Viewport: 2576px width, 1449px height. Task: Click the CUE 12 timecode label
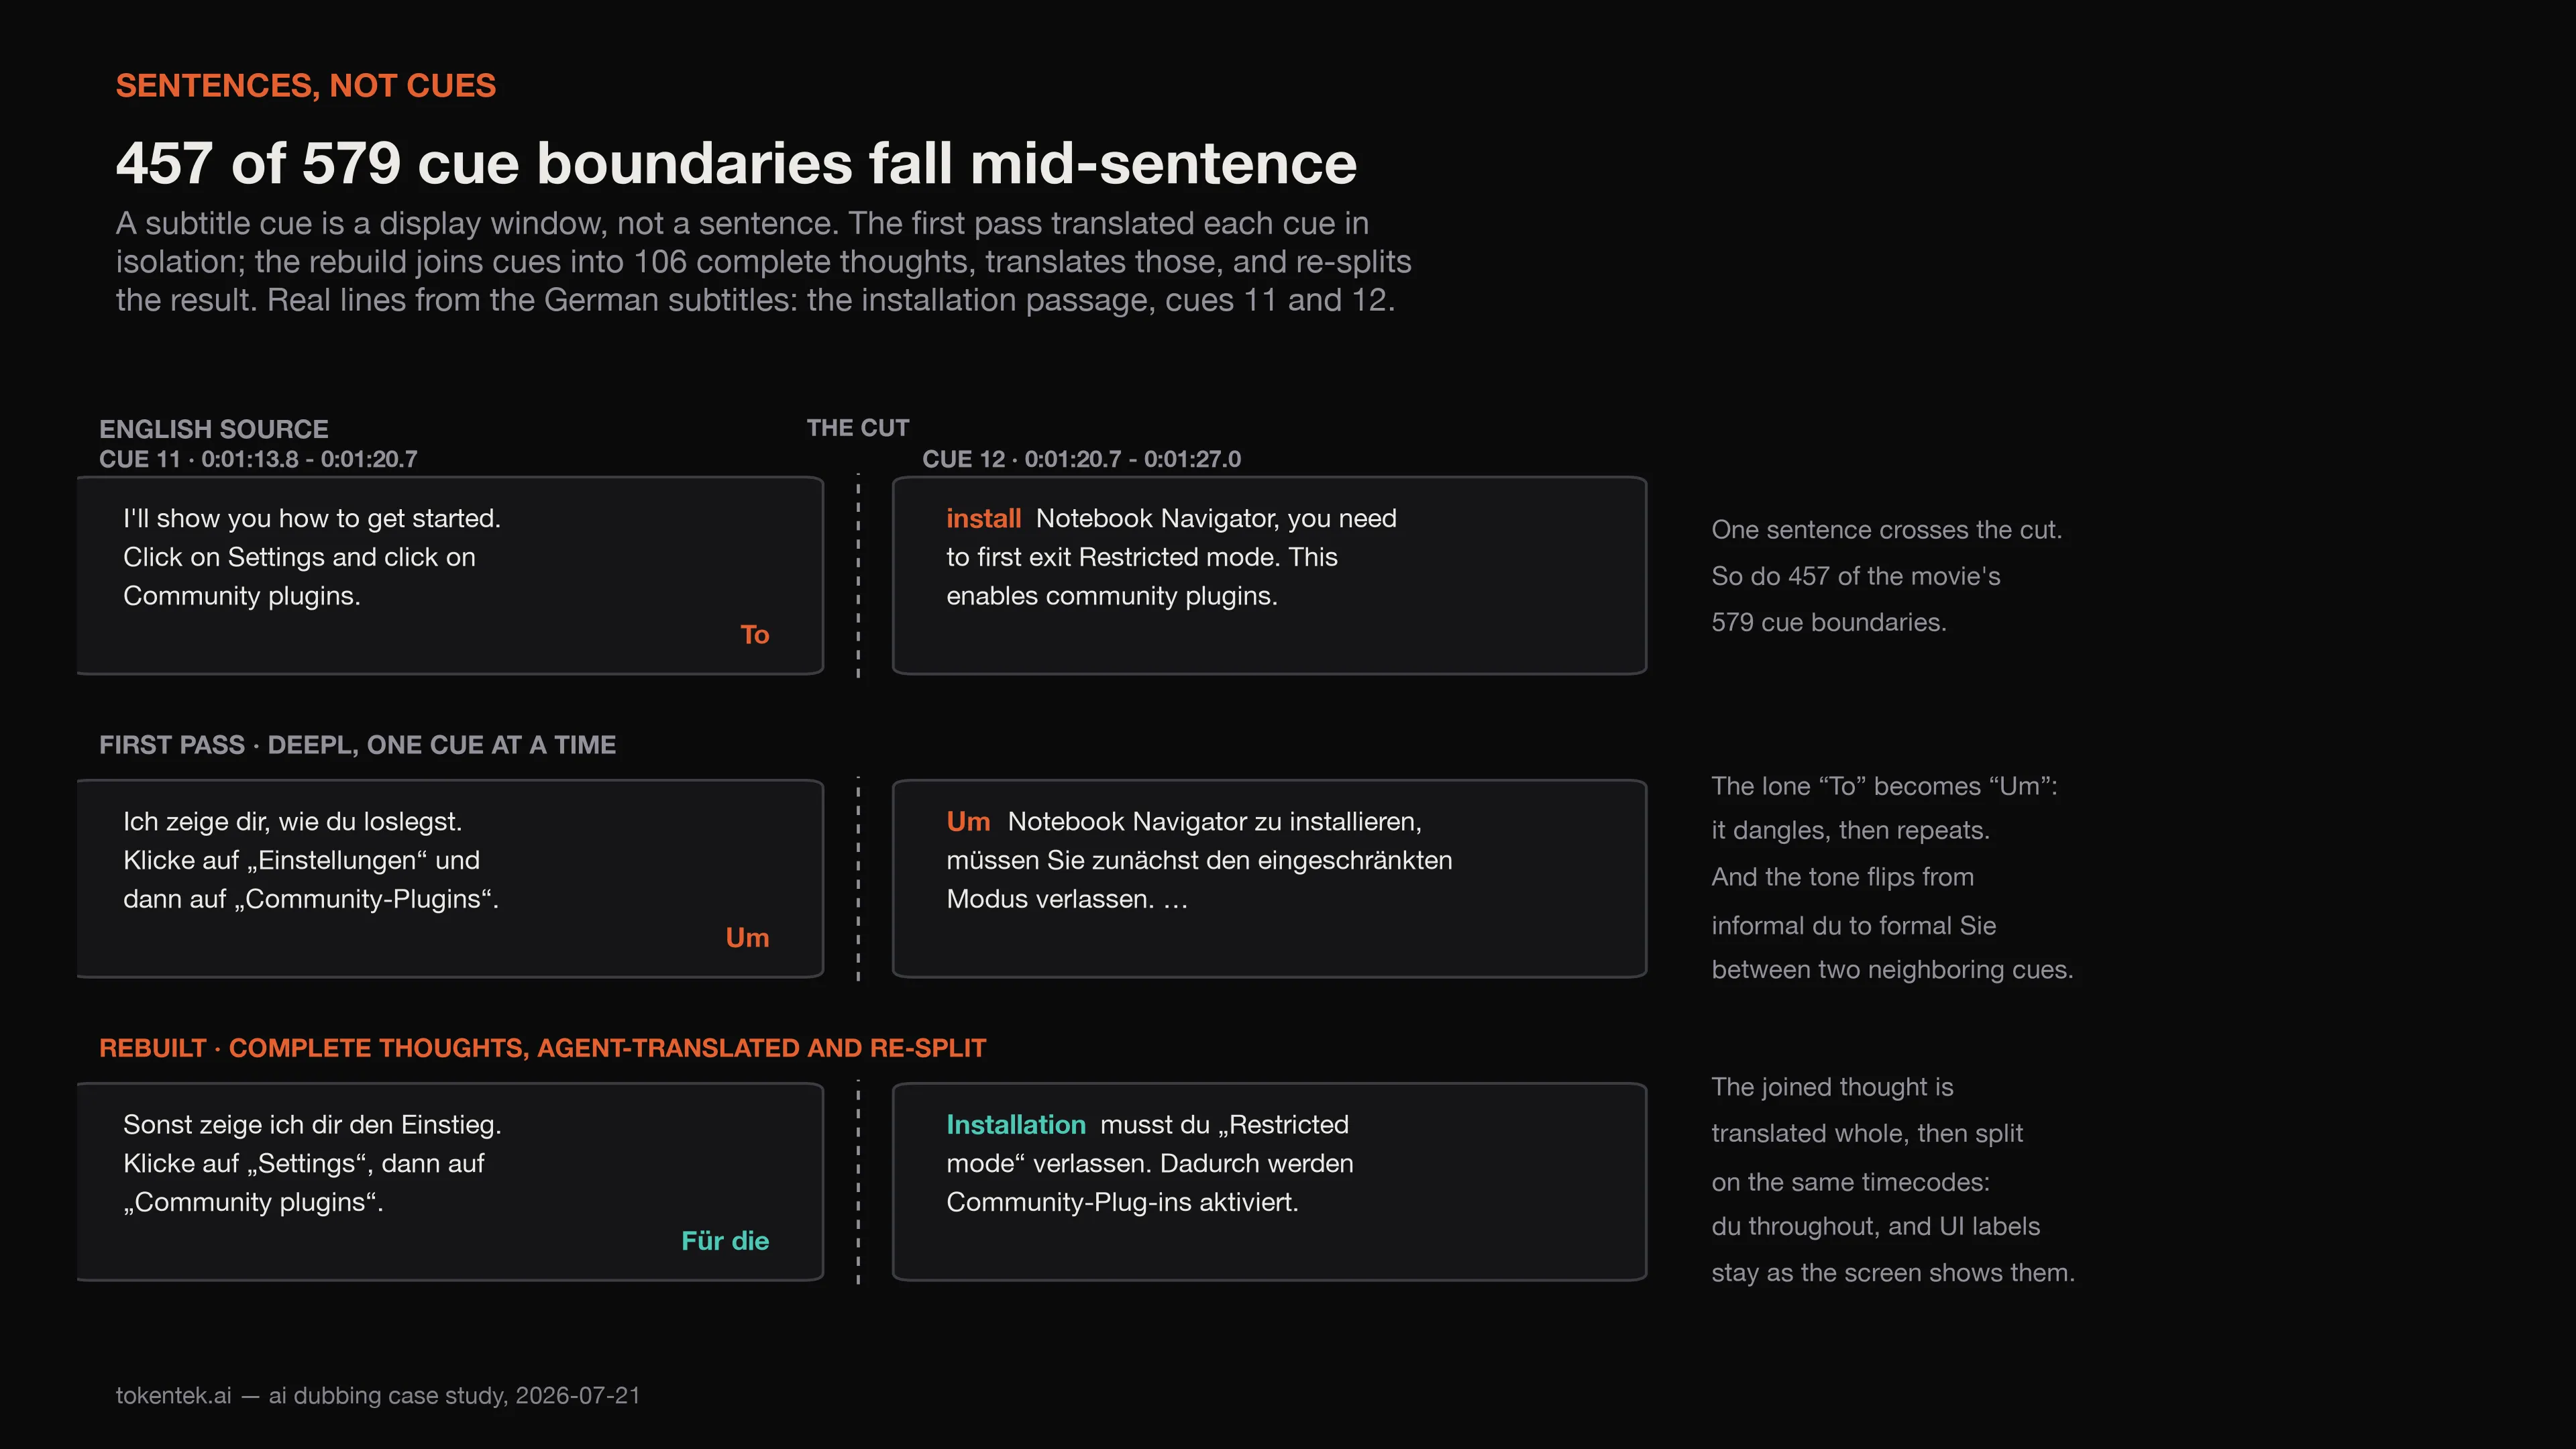pos(1081,459)
